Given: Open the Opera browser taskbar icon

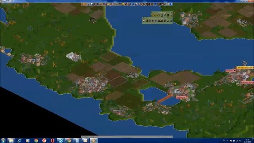Looking at the screenshot, I should point(52,141).
